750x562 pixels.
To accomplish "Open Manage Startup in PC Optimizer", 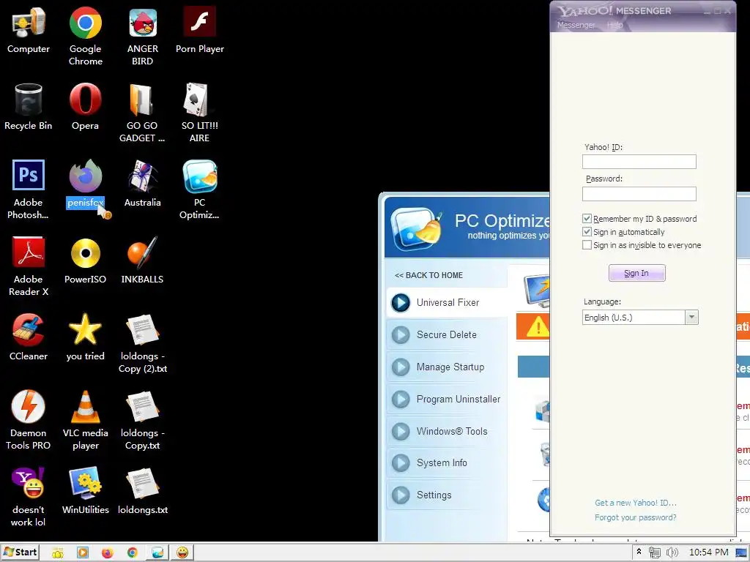I will pos(447,367).
